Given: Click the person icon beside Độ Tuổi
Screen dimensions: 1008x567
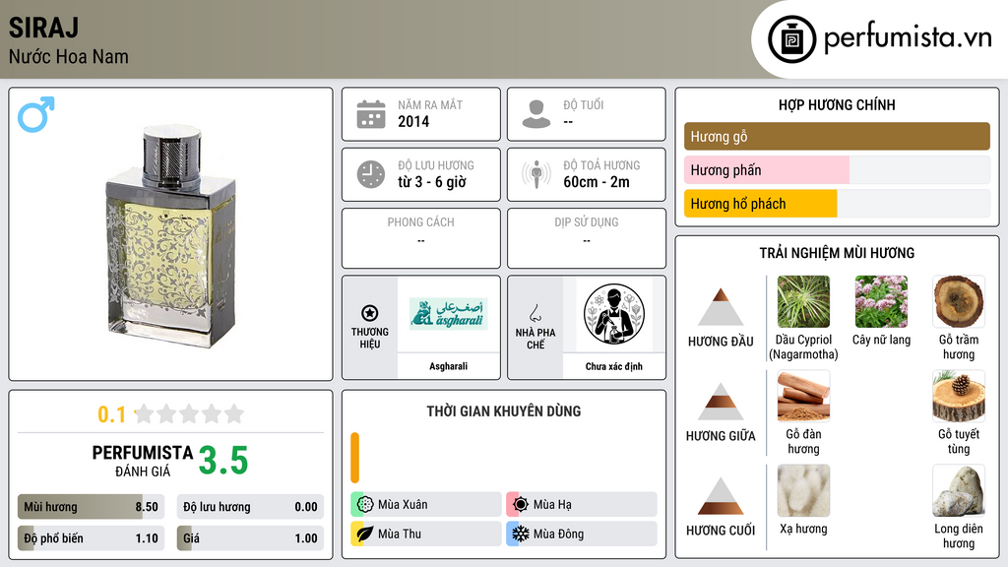Looking at the screenshot, I should [x=536, y=114].
